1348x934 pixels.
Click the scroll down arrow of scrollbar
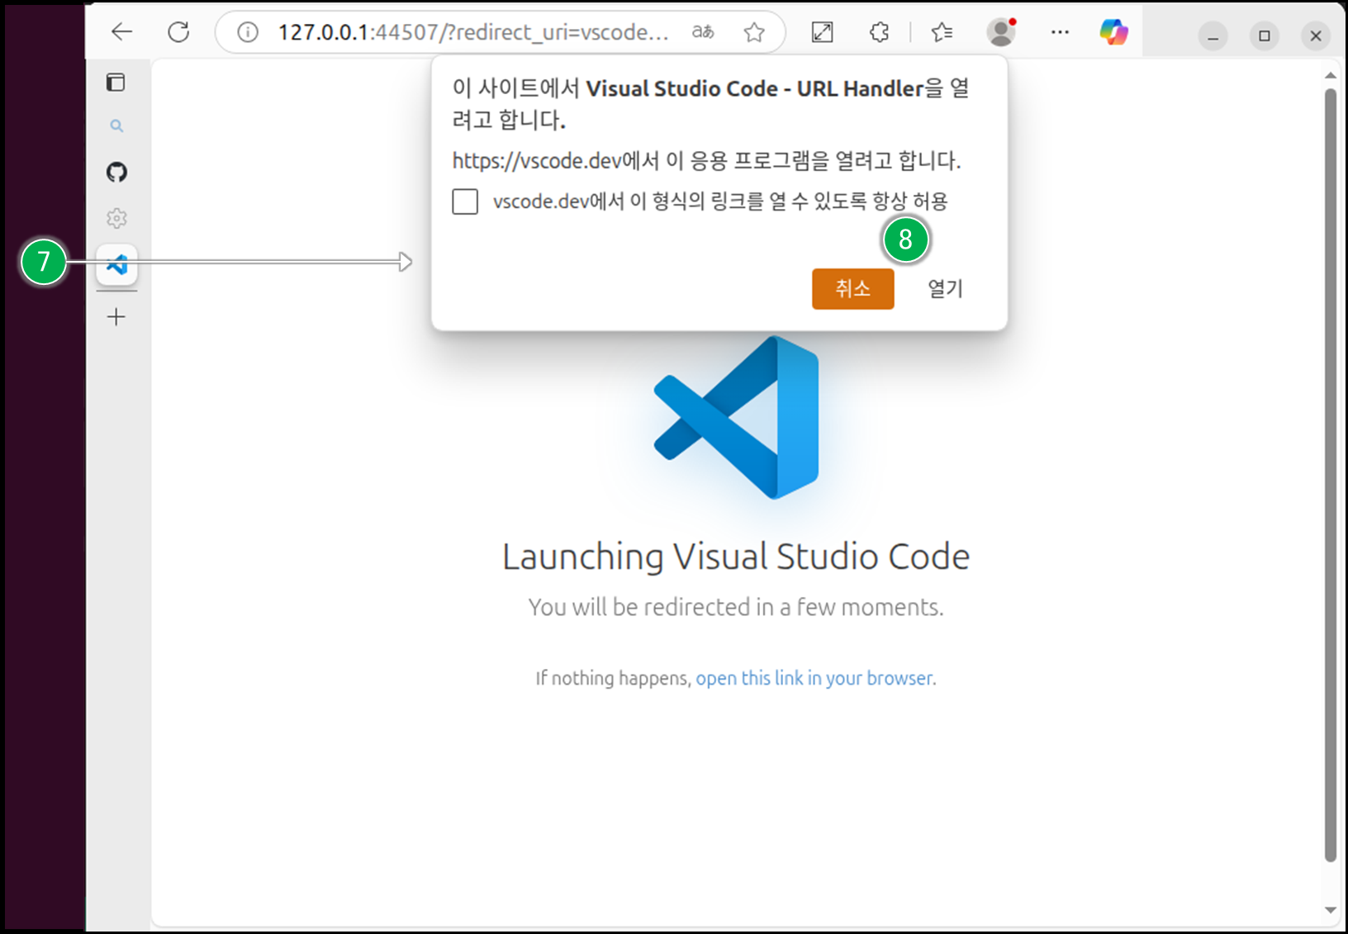point(1330,910)
